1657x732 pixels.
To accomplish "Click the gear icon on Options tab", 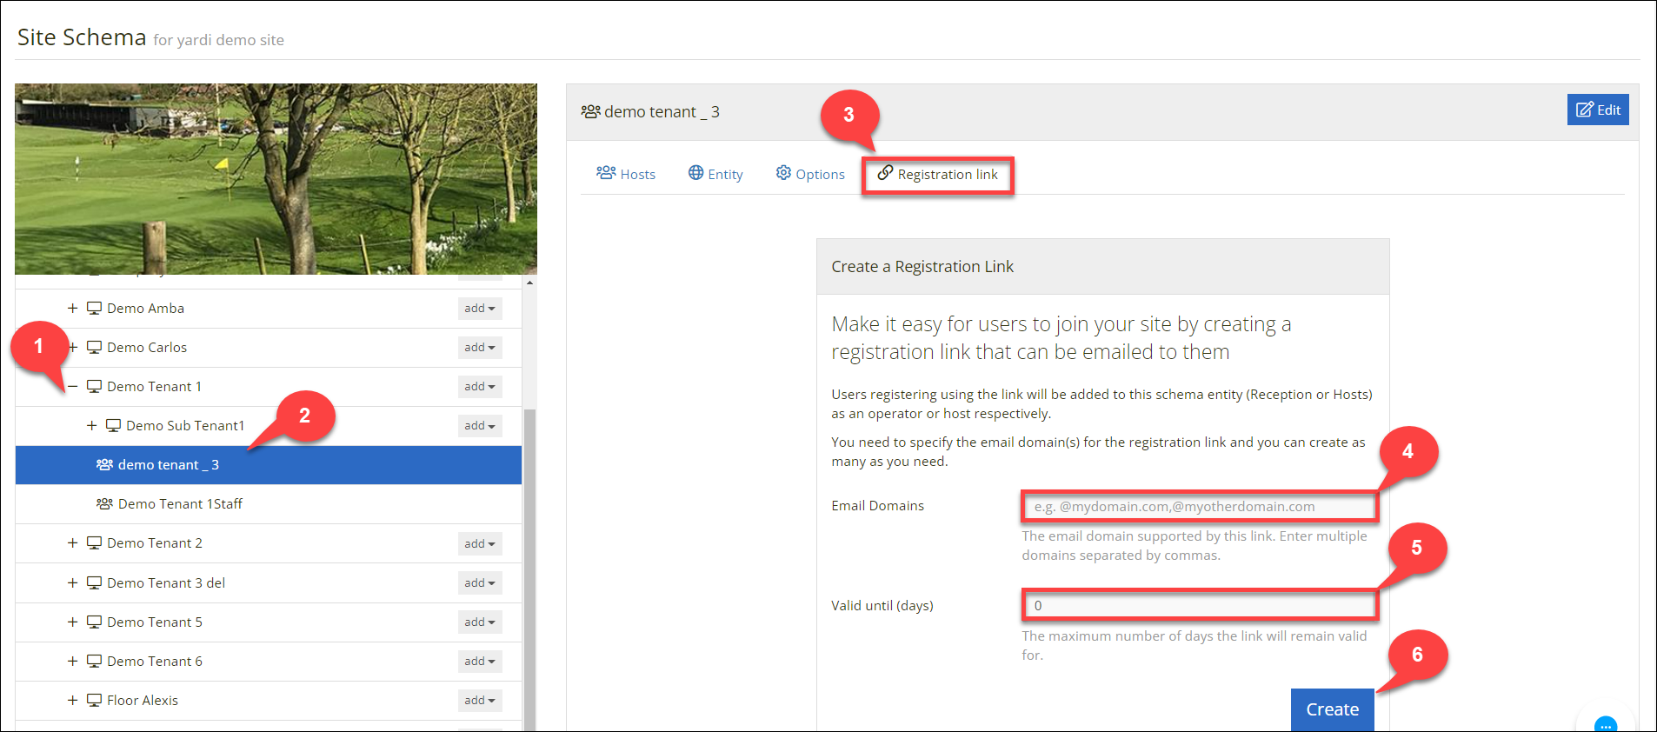I will point(783,173).
